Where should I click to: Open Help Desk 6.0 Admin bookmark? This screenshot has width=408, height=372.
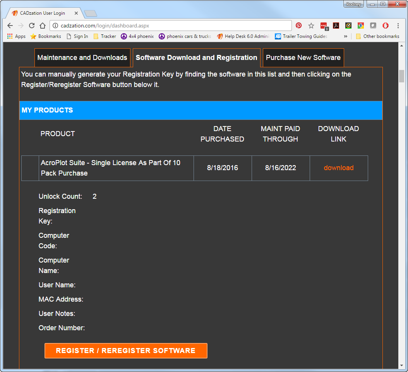(x=243, y=36)
